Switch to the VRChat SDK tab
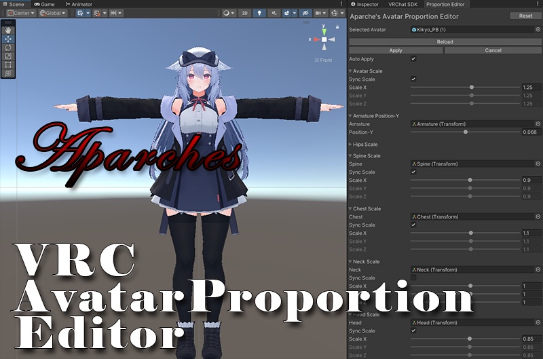 pyautogui.click(x=402, y=4)
